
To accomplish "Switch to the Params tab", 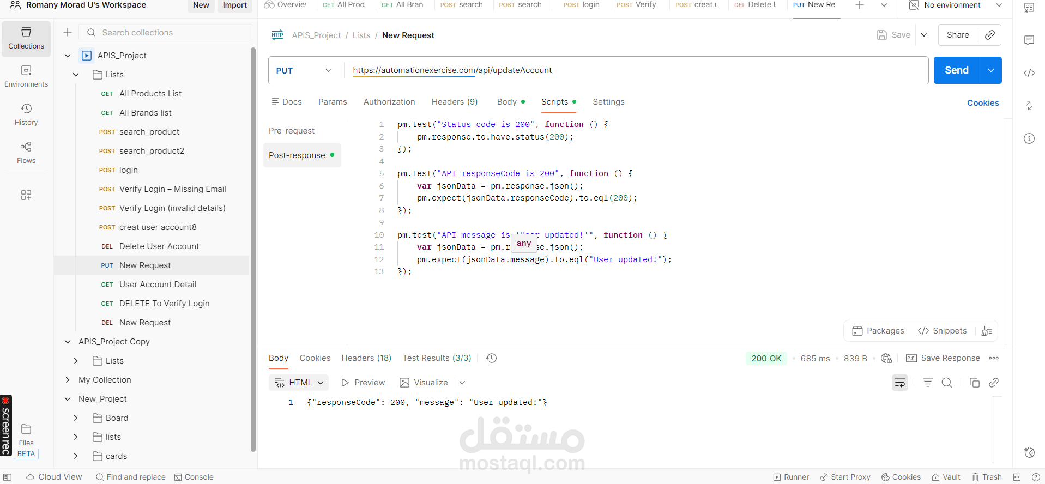I will [x=333, y=102].
